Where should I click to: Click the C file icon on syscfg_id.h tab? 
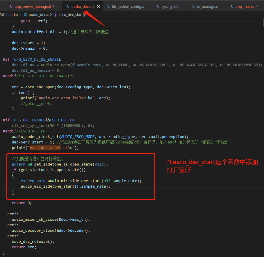(158, 6)
